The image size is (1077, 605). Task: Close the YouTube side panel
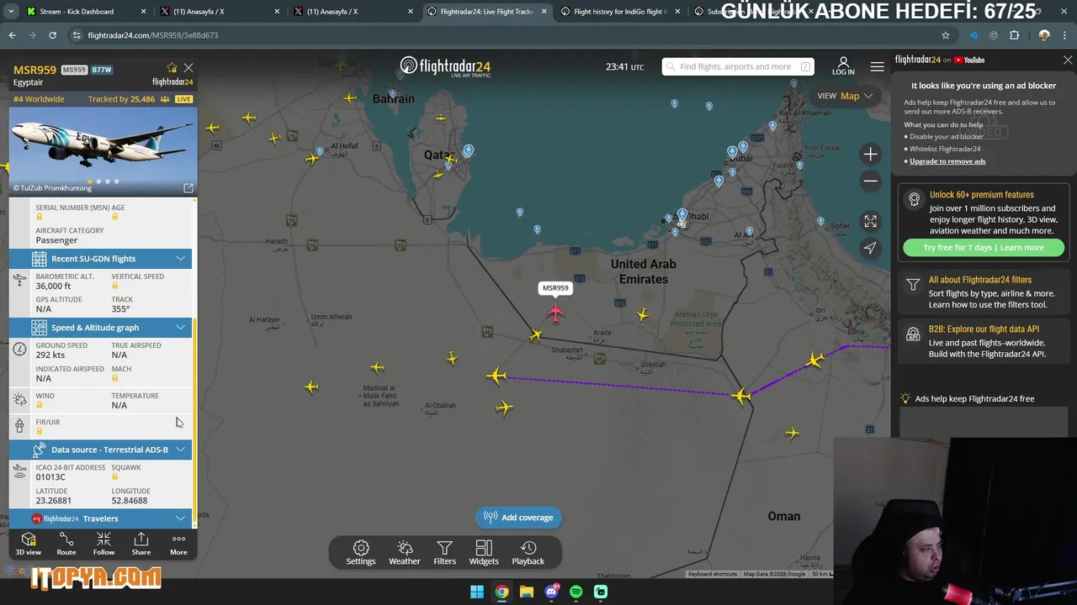point(1068,60)
